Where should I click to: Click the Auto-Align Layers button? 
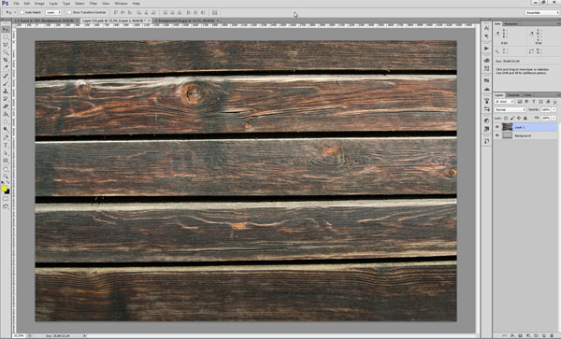click(x=215, y=12)
